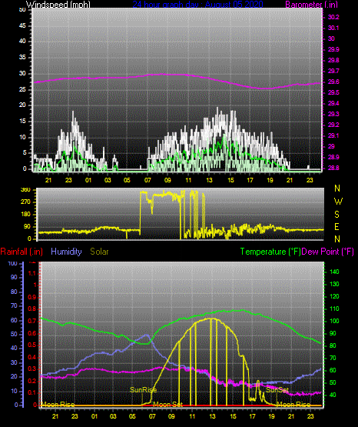Click the 45 windspeed axis value

[x=22, y=26]
